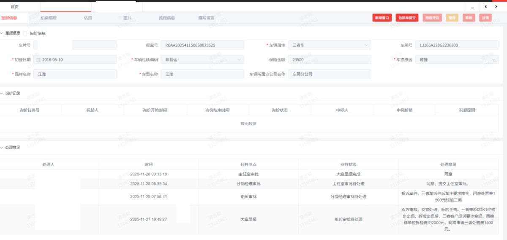Open the 车损原因 dropdown showing 碰撞
Viewport: 507px width, 240px height.
click(456, 60)
